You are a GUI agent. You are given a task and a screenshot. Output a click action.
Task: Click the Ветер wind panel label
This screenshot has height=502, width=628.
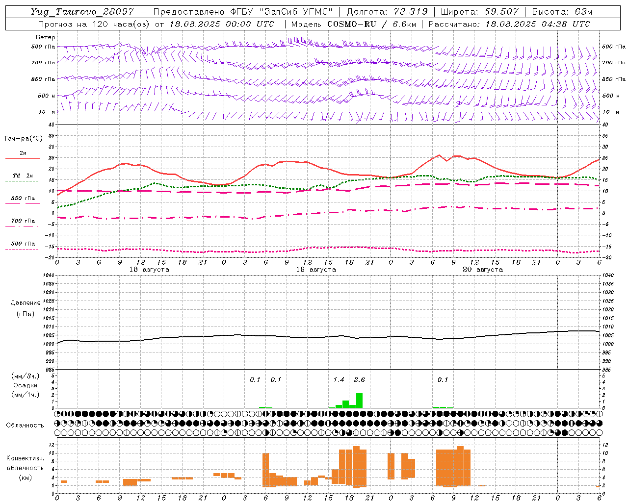[46, 37]
